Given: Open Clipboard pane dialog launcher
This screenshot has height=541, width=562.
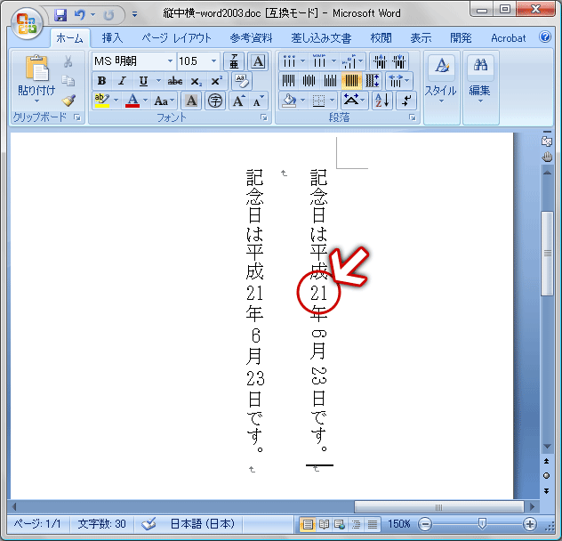Looking at the screenshot, I should [77, 117].
